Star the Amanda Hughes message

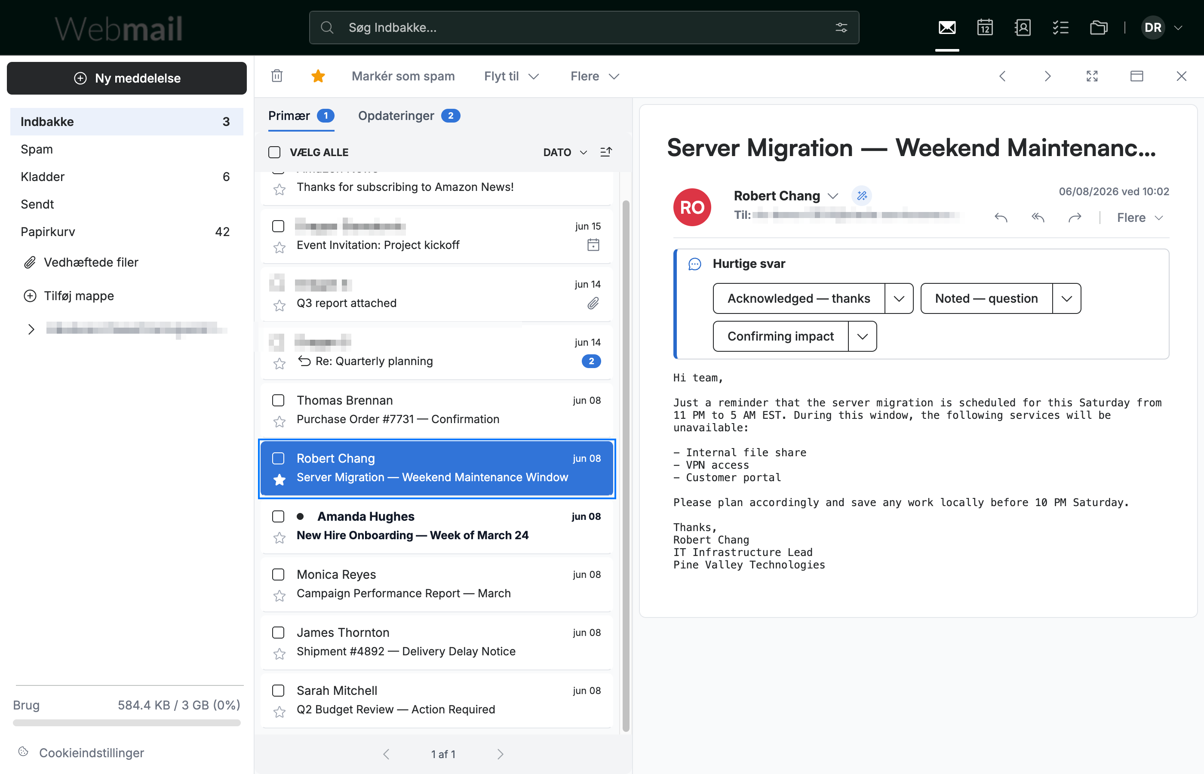point(279,538)
